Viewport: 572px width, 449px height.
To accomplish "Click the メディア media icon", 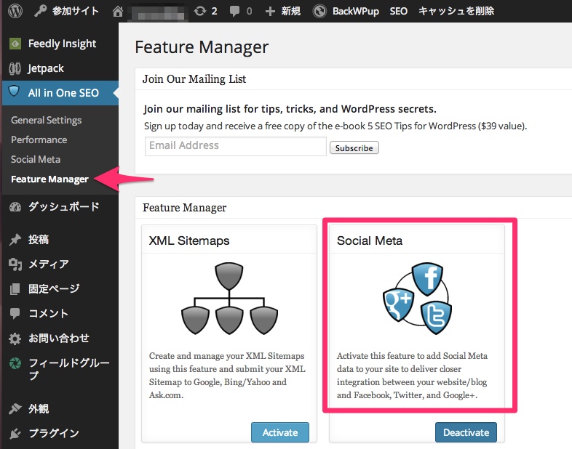I will 15,264.
